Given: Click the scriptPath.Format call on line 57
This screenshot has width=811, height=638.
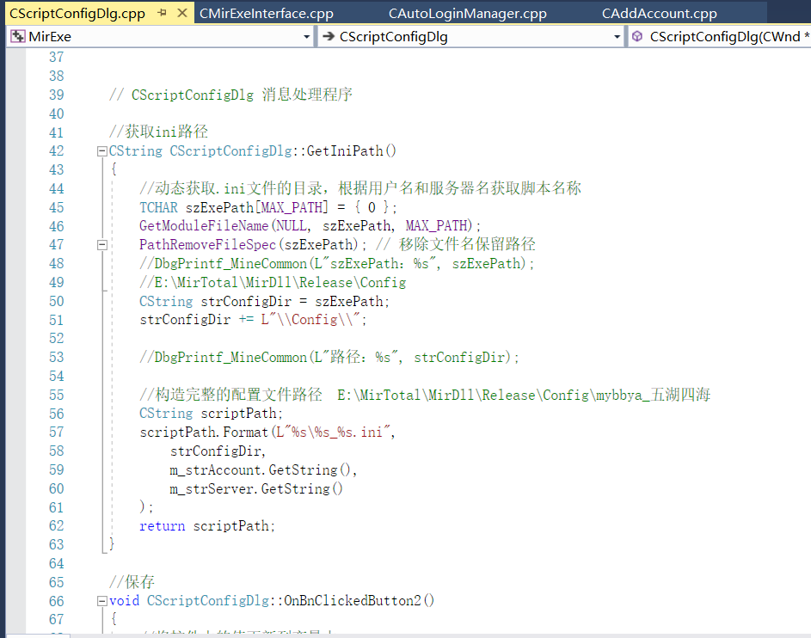Looking at the screenshot, I should (204, 432).
